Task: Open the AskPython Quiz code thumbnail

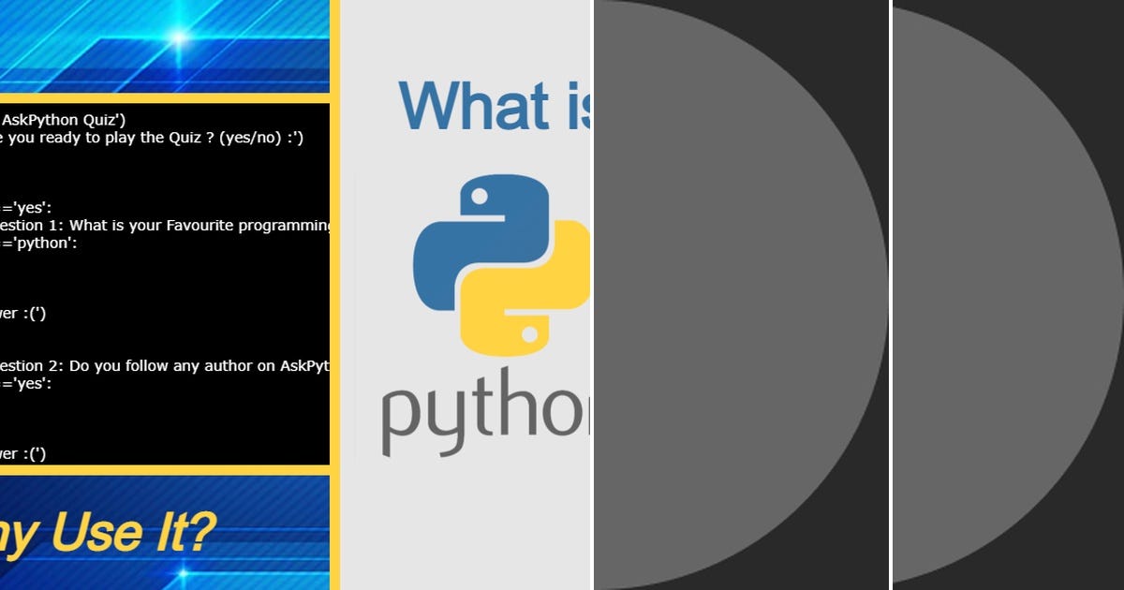Action: (164, 283)
